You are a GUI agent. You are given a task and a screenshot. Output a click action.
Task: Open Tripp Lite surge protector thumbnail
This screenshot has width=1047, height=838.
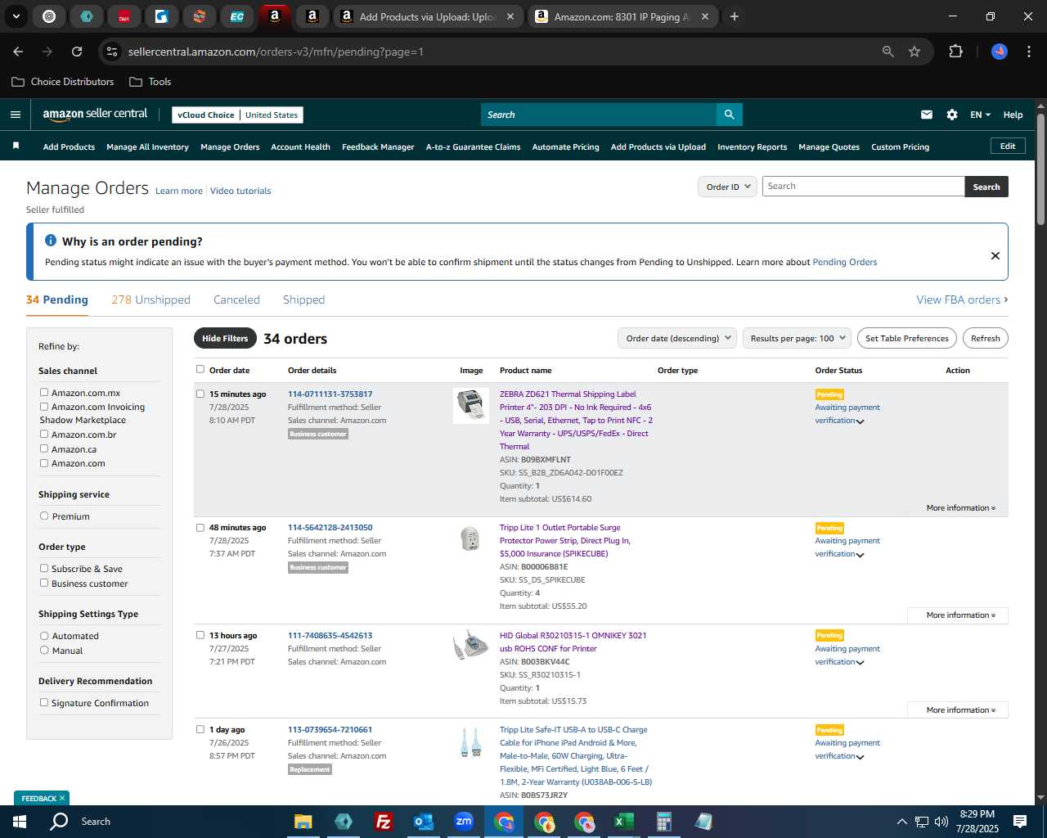(470, 538)
